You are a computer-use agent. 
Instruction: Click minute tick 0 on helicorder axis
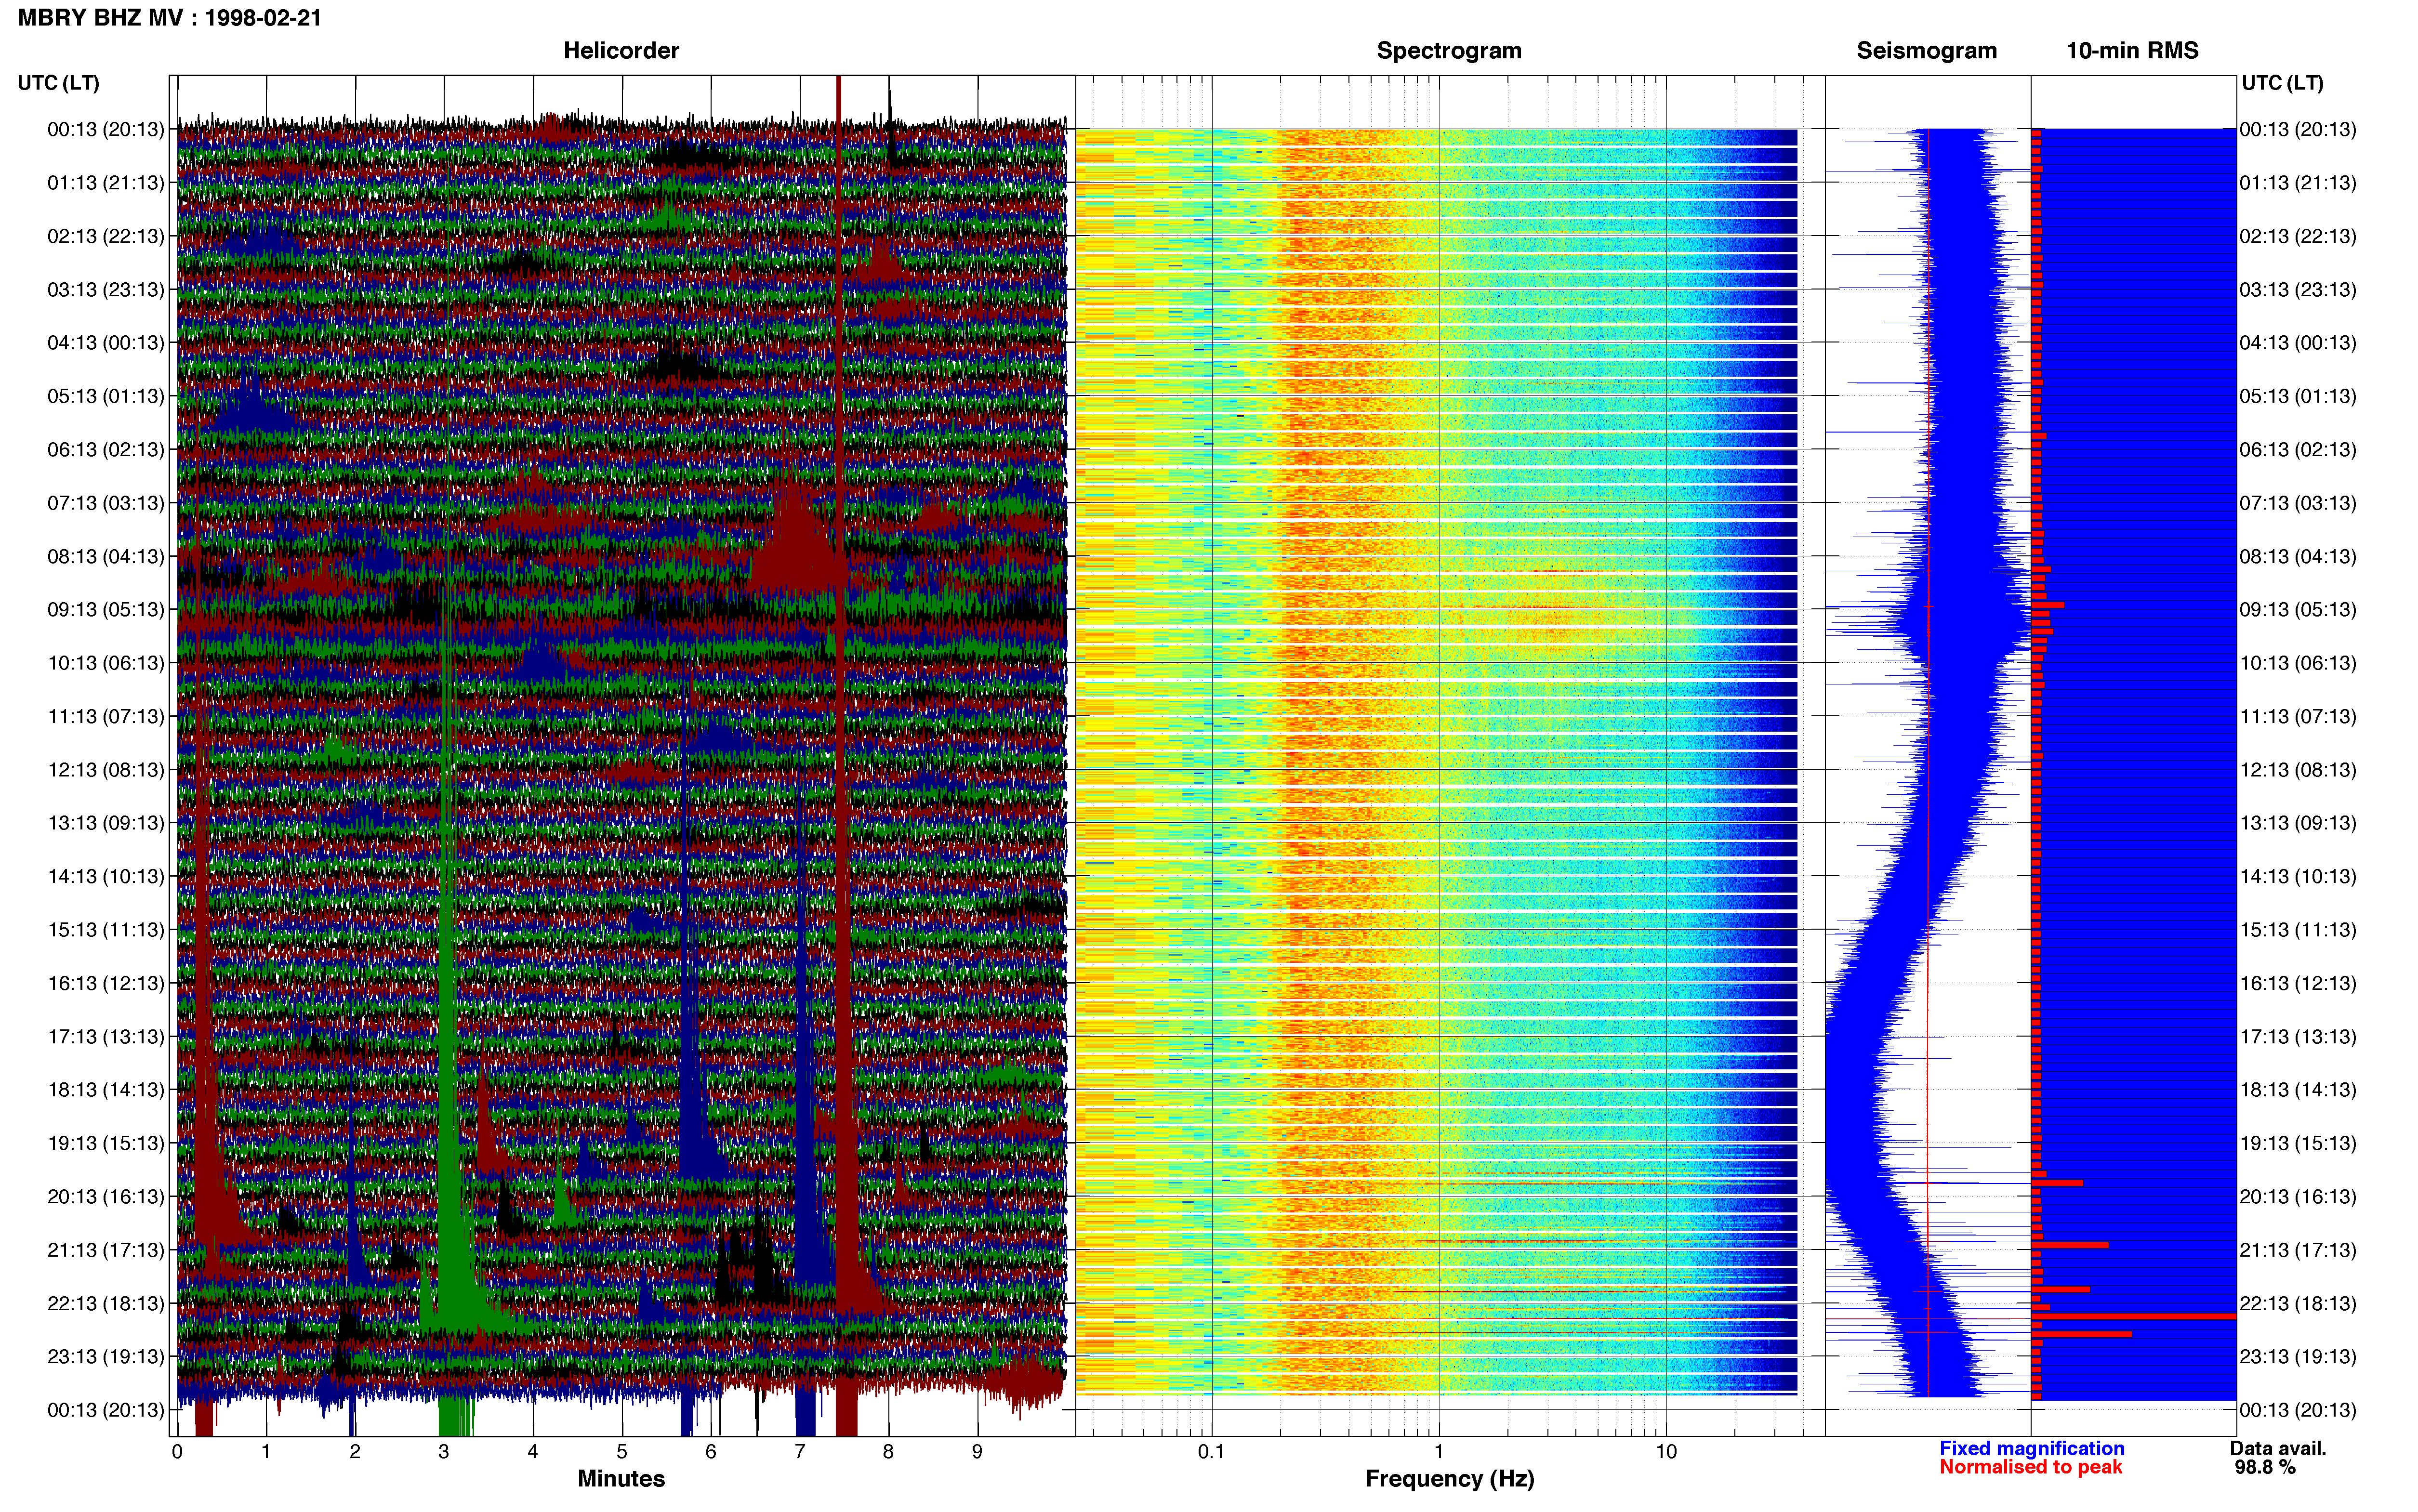177,1452
